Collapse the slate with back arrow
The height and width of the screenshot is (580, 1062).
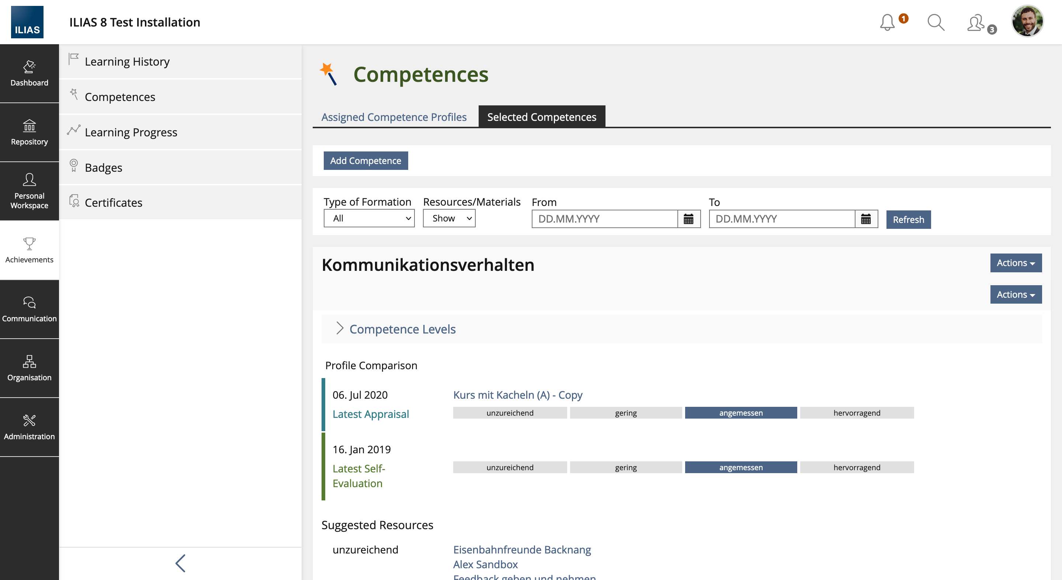pos(180,563)
